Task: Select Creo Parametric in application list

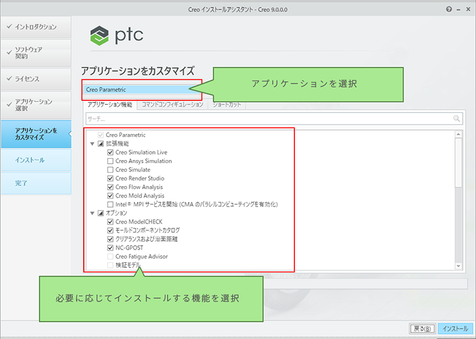Action: tap(141, 90)
